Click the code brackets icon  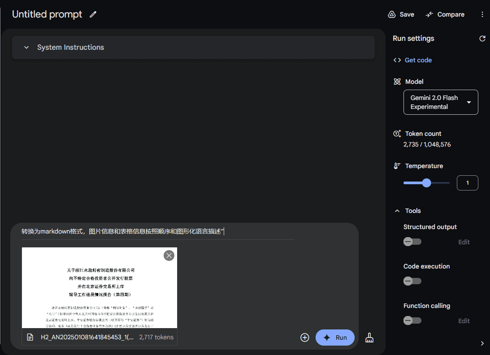pyautogui.click(x=397, y=60)
